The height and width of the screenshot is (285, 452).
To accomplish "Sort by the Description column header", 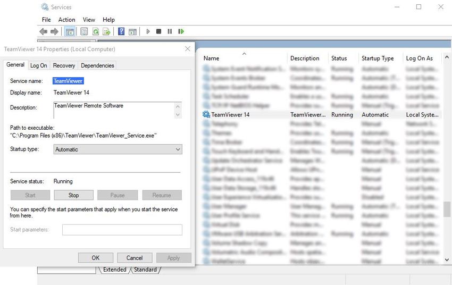I will click(308, 58).
